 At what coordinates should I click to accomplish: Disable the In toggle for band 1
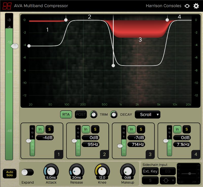click(41, 129)
